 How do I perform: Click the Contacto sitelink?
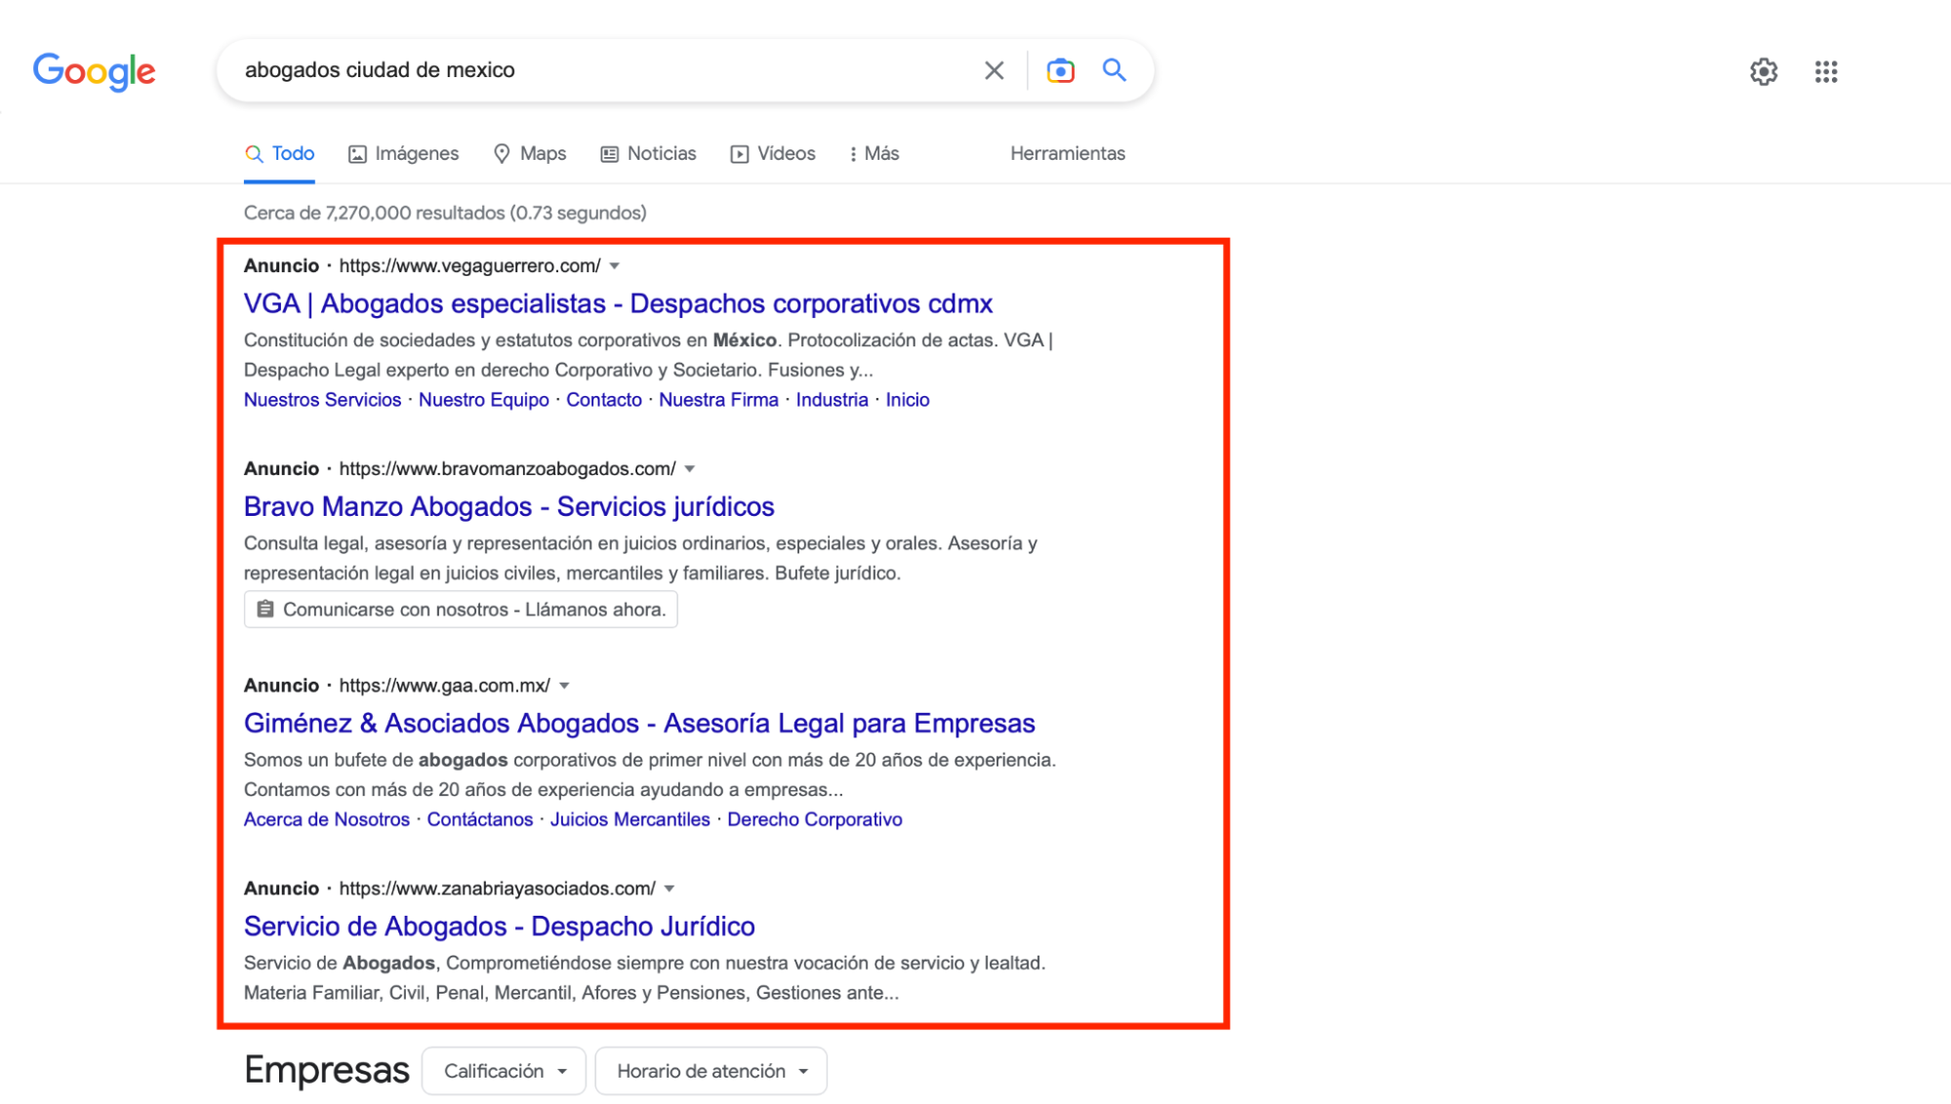603,400
